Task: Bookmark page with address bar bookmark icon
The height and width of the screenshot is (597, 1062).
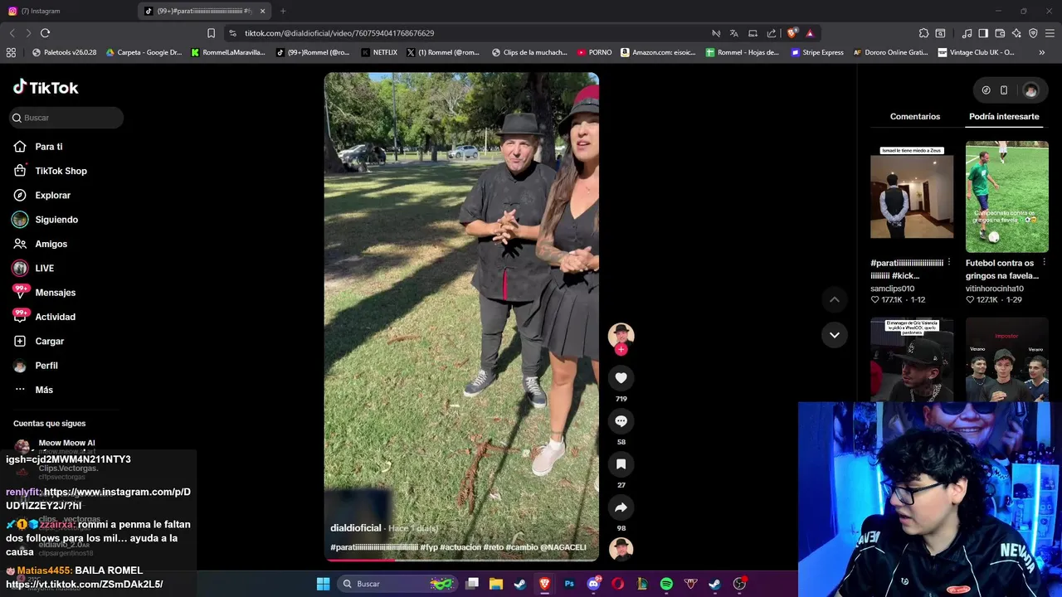Action: (211, 33)
